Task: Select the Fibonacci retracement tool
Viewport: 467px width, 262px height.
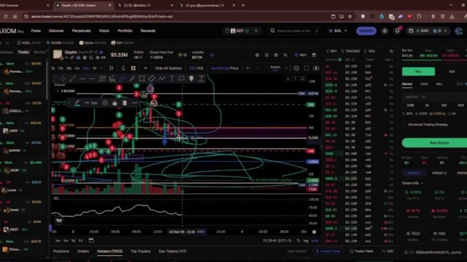Action: [102, 78]
